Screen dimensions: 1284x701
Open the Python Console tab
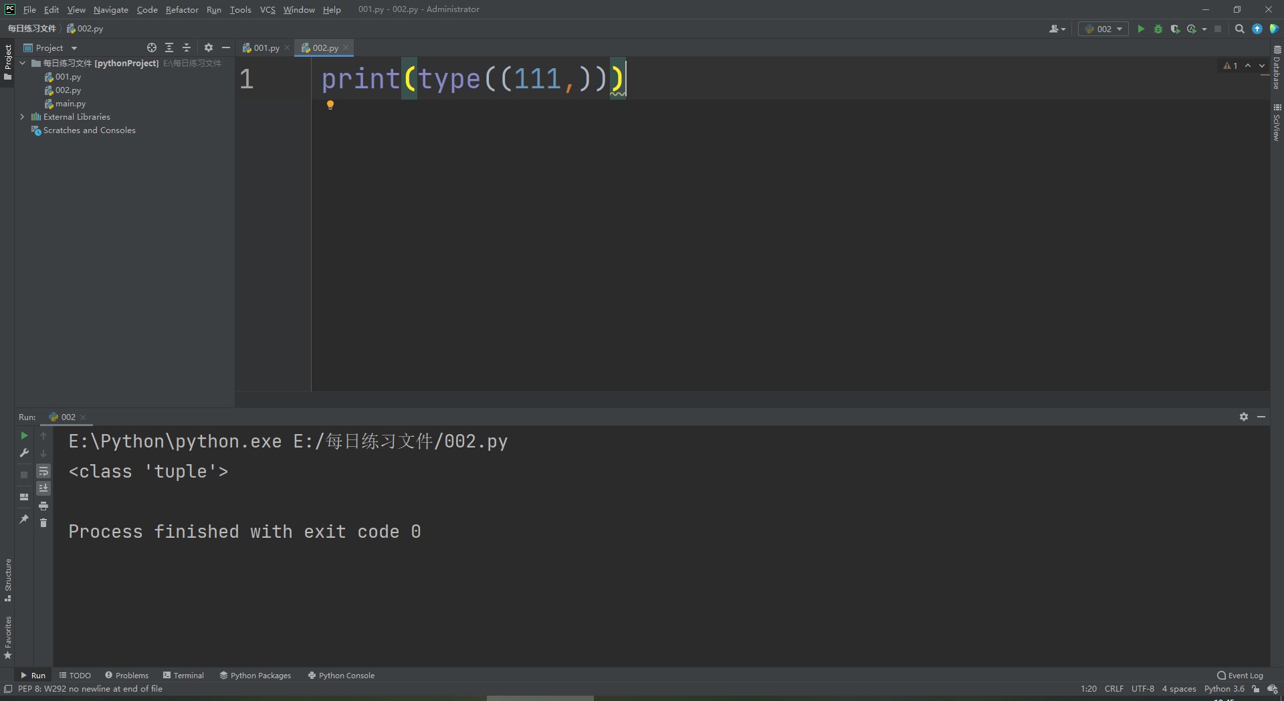pyautogui.click(x=341, y=676)
